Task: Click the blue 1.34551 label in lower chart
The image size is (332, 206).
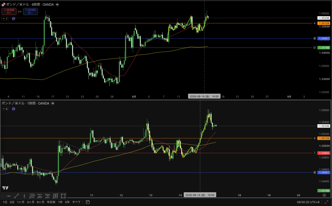Action: 324,173
